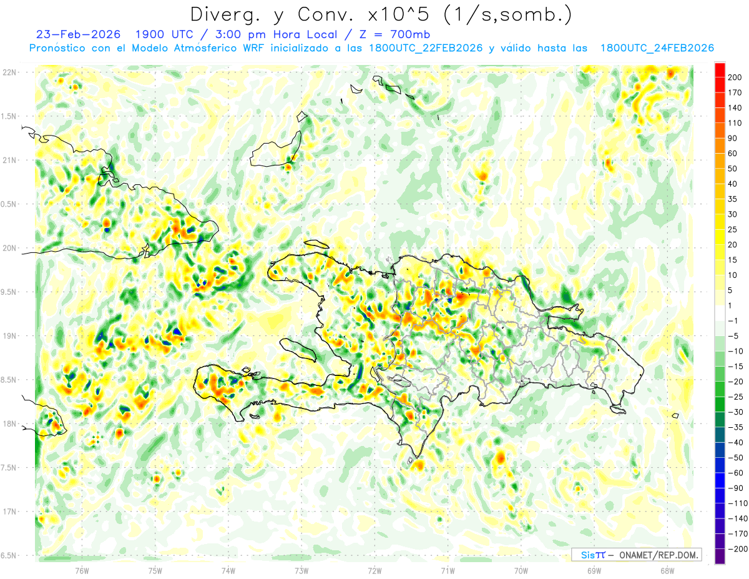The width and height of the screenshot is (749, 579).
Task: Click the colorbar value '-140'
Action: pyautogui.click(x=737, y=518)
